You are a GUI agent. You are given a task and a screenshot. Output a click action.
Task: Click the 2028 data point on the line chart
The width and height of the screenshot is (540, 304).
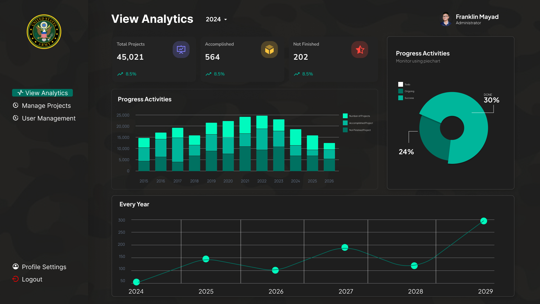pos(414,266)
